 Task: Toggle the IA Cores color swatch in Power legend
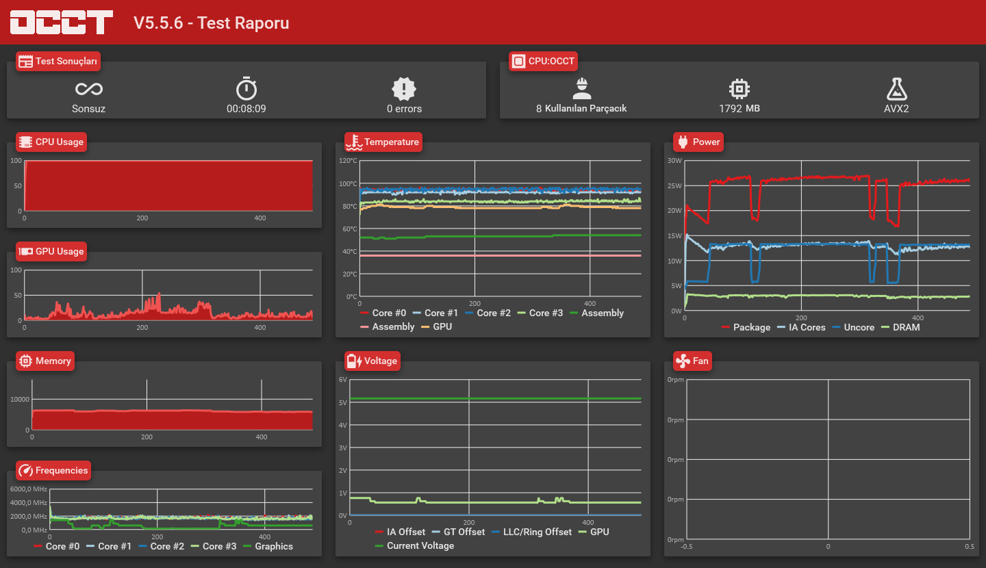(x=781, y=327)
